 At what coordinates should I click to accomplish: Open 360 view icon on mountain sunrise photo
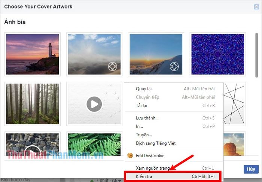pyautogui.click(x=174, y=66)
